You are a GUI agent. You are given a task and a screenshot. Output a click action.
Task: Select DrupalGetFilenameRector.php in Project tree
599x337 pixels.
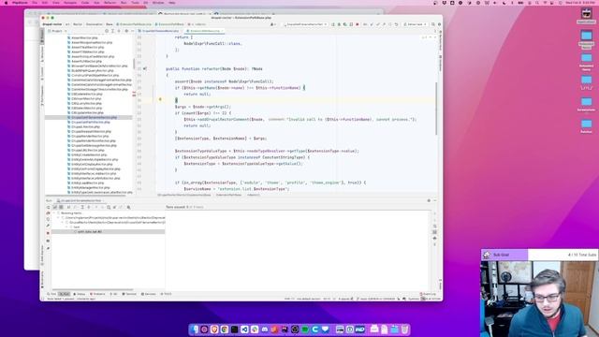pos(94,117)
